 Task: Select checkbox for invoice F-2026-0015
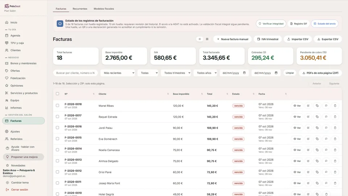(x=58, y=139)
